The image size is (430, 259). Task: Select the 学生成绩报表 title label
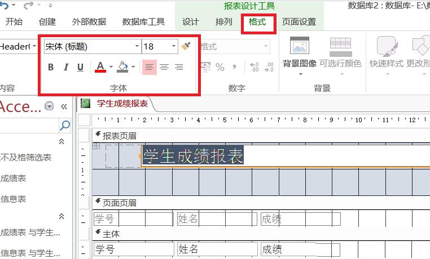pyautogui.click(x=193, y=156)
